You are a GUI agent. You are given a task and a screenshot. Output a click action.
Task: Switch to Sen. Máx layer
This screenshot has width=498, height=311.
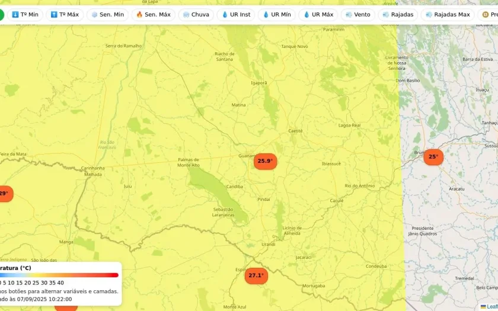tap(154, 15)
